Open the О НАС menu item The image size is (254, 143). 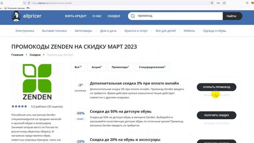(x=97, y=16)
